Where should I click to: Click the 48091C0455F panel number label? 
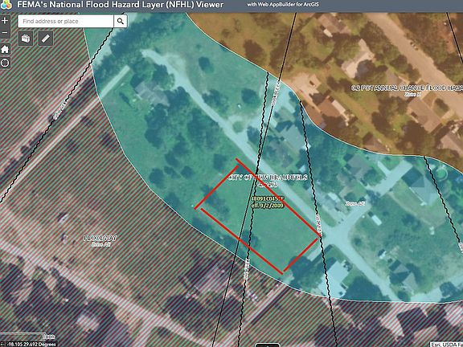(x=268, y=199)
